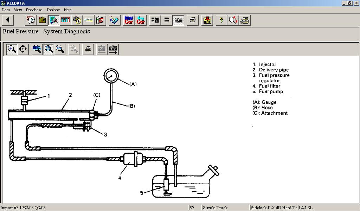Toggle the fit-to-window zoom button
The image size is (360, 211).
pos(49,49)
